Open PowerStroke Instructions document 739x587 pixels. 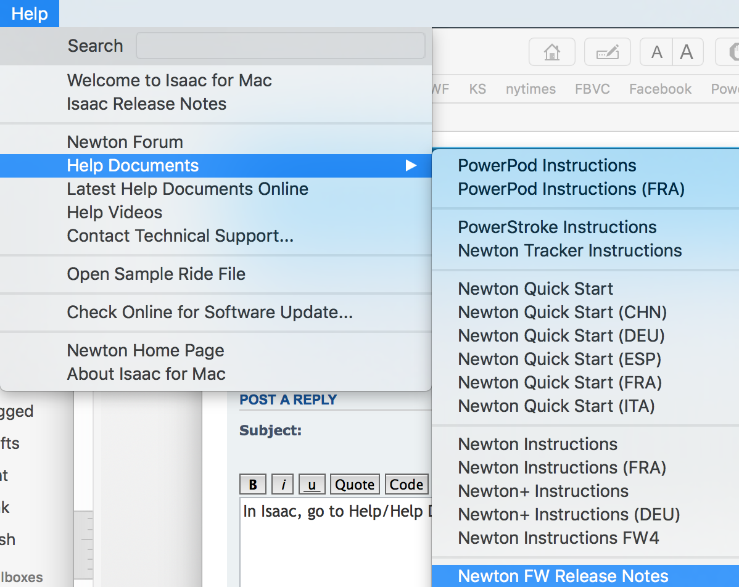[585, 228]
